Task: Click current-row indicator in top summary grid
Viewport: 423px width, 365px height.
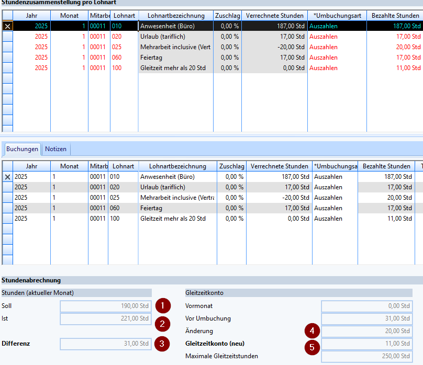Action: pos(7,26)
